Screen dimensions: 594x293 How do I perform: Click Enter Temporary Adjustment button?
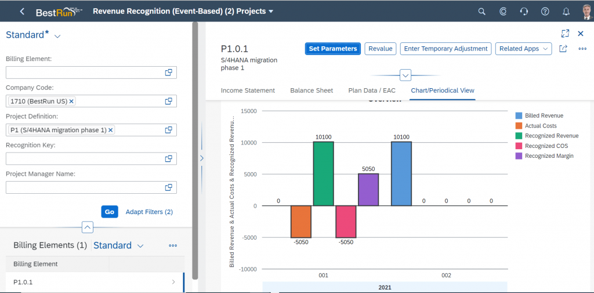(445, 49)
